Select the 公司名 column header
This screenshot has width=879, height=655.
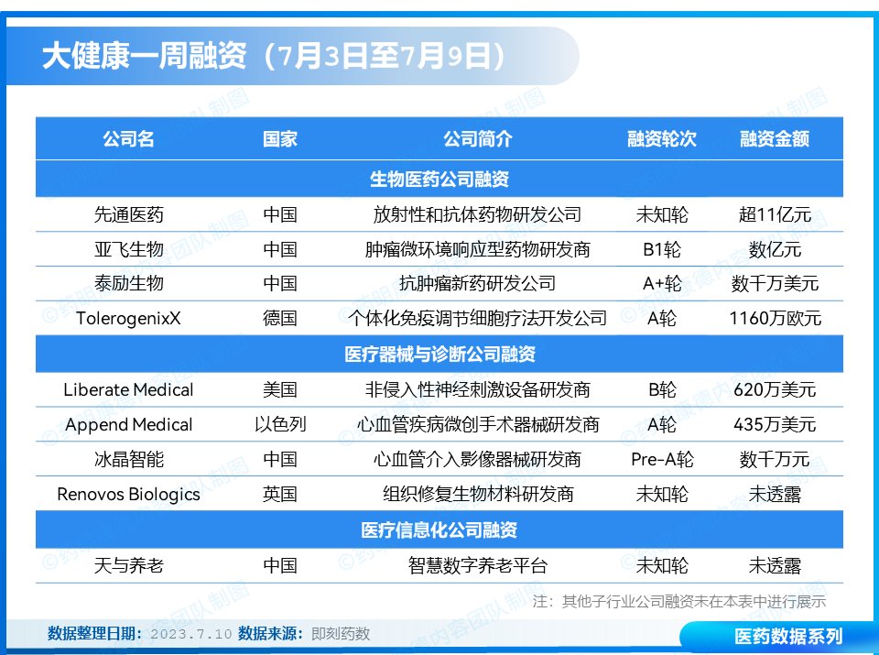(128, 138)
